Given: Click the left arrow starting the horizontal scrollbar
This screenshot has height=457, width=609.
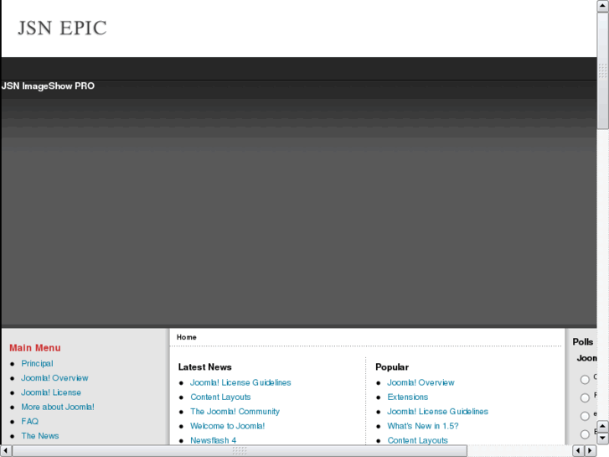Looking at the screenshot, I should tap(6, 451).
